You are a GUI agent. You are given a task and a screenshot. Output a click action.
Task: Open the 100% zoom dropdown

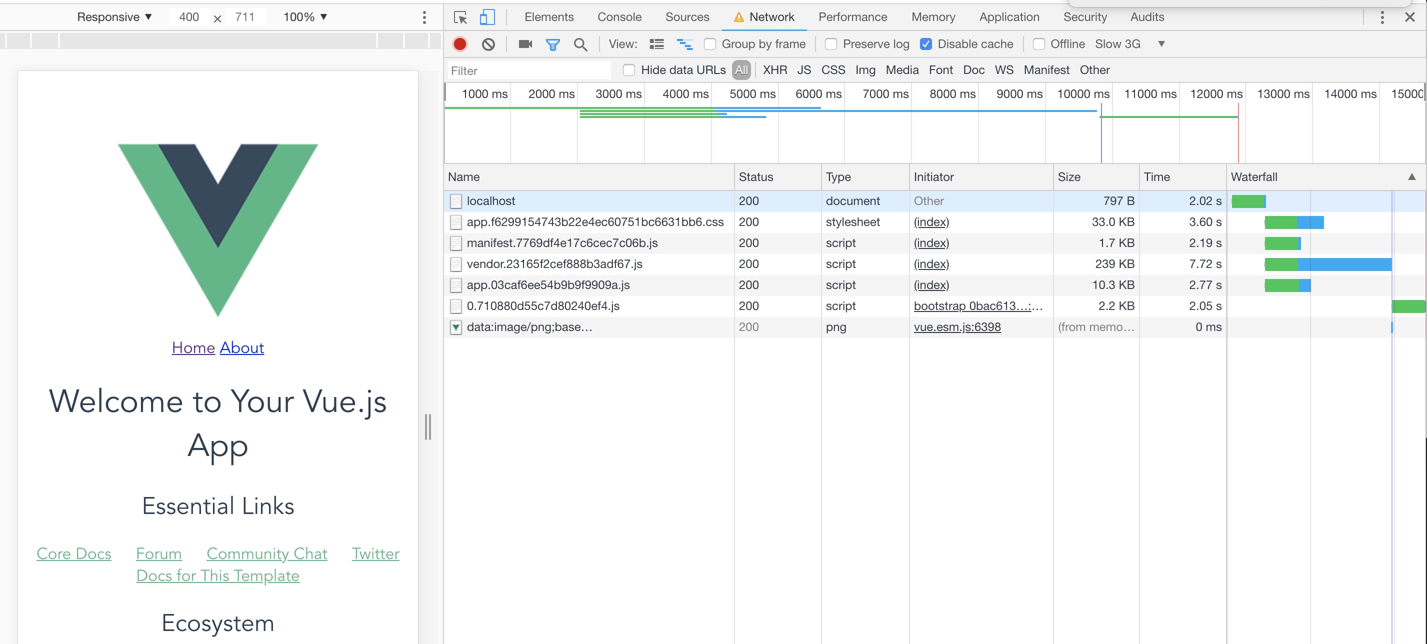(x=305, y=17)
